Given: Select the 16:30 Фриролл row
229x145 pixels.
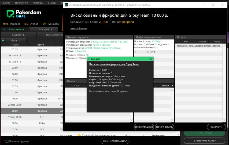Looking at the screenshot, I should tap(32, 74).
